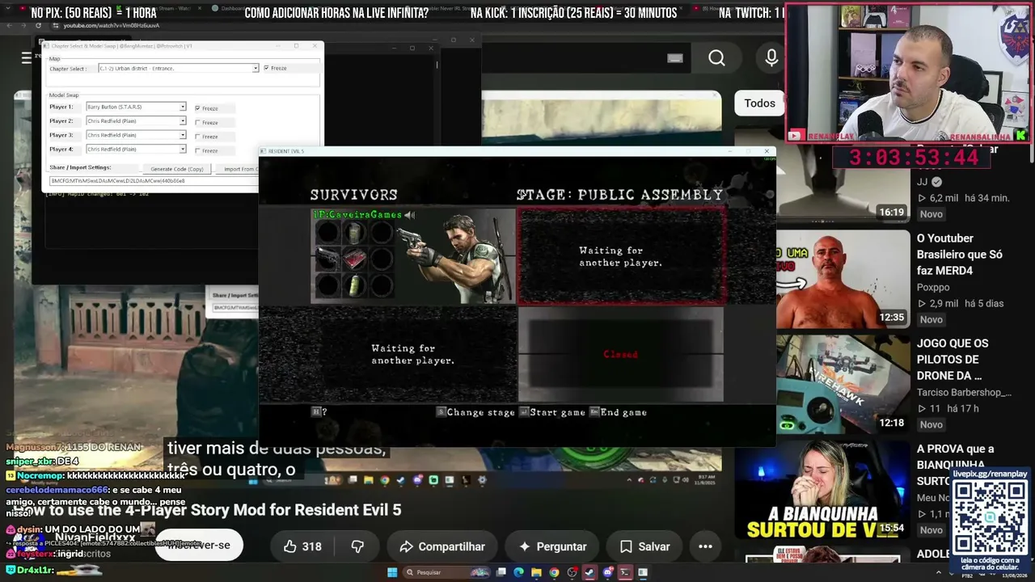The width and height of the screenshot is (1035, 582).
Task: Open the 12:35 shirtless man video thumbnail
Action: point(843,279)
